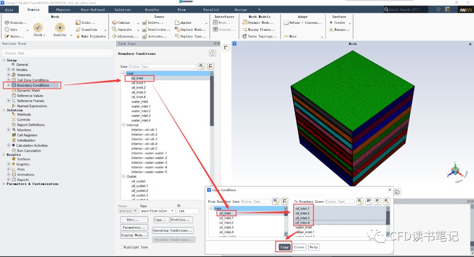Open the Scale mesh dialog
Viewport: 474px width, 257px height.
coord(85,23)
